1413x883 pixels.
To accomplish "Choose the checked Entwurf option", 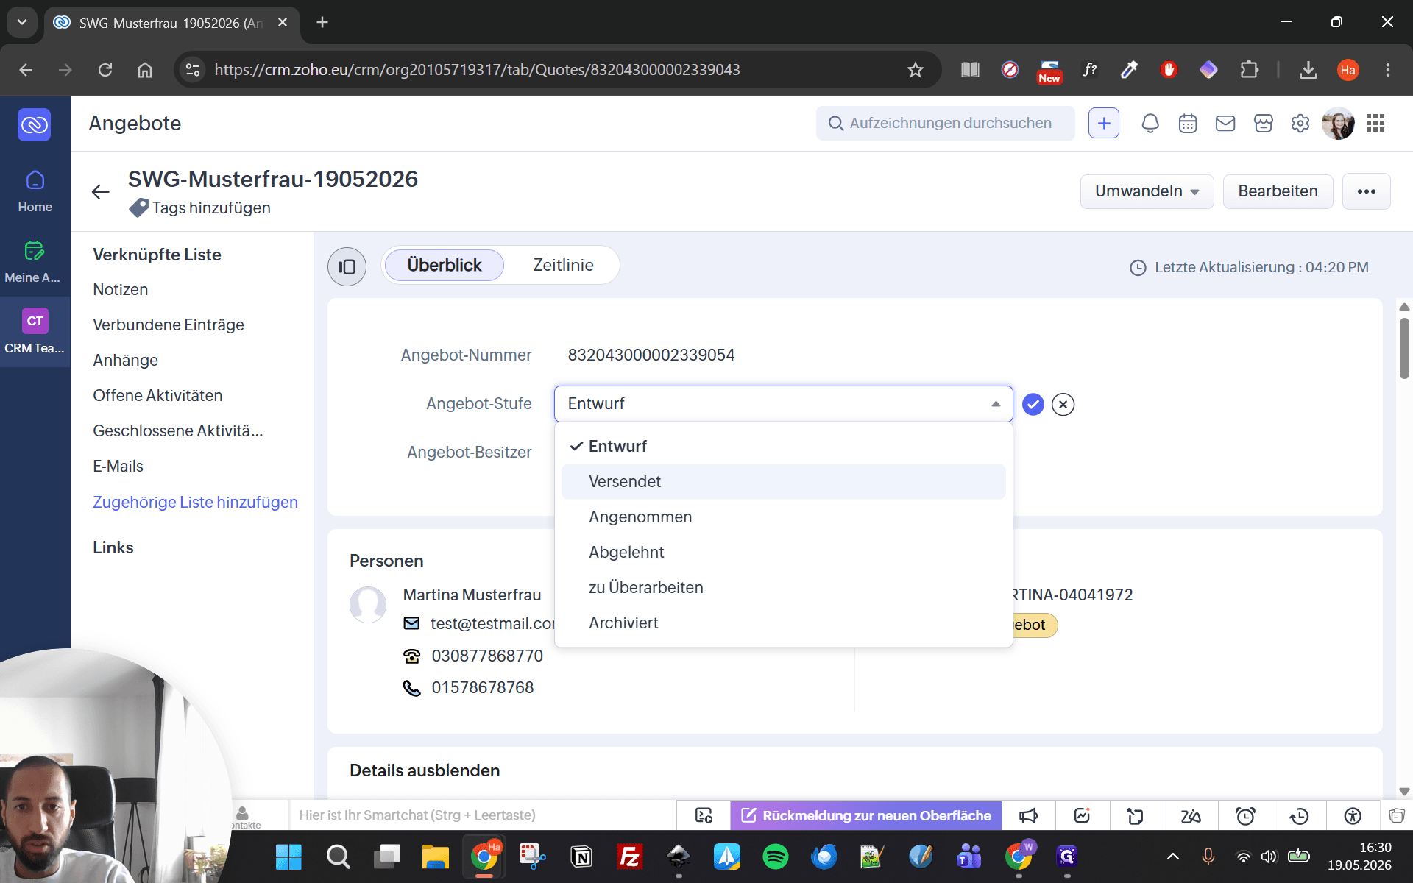I will click(x=783, y=446).
